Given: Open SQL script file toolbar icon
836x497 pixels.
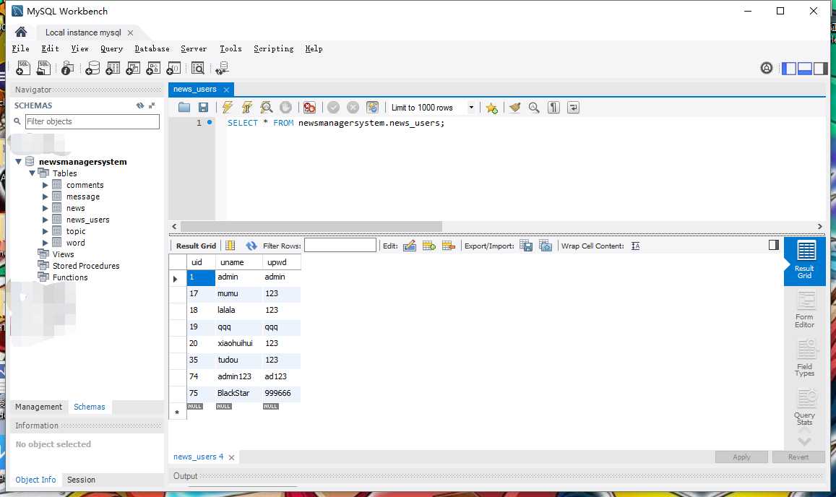Looking at the screenshot, I should (x=44, y=68).
